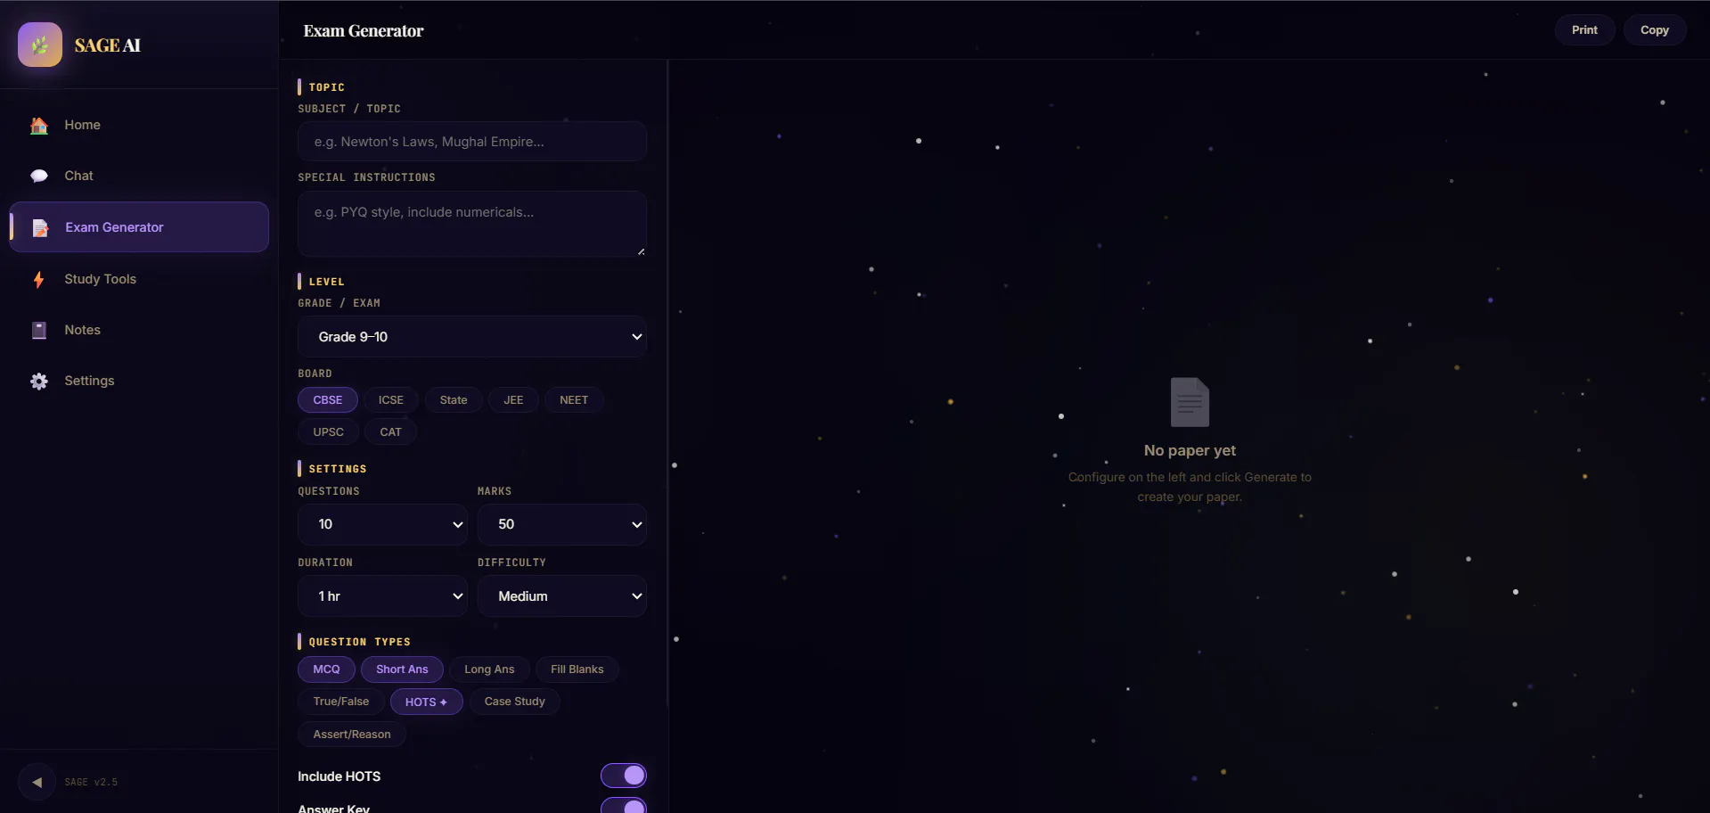Click the Settings gear icon

[39, 382]
